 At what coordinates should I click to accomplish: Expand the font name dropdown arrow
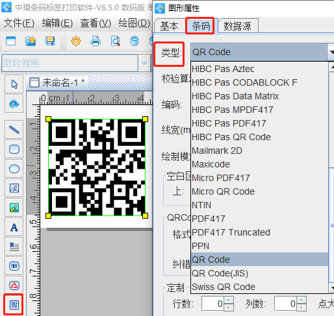pyautogui.click(x=144, y=63)
